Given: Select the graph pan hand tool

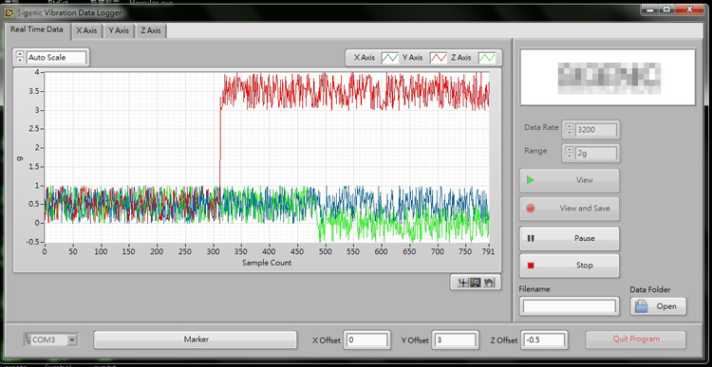Looking at the screenshot, I should [489, 283].
